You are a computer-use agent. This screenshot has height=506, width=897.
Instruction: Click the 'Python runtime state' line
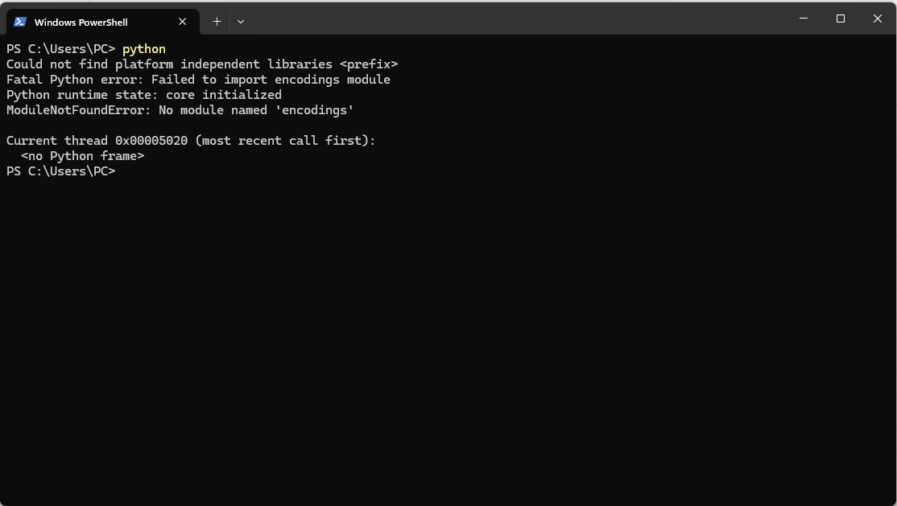143,95
